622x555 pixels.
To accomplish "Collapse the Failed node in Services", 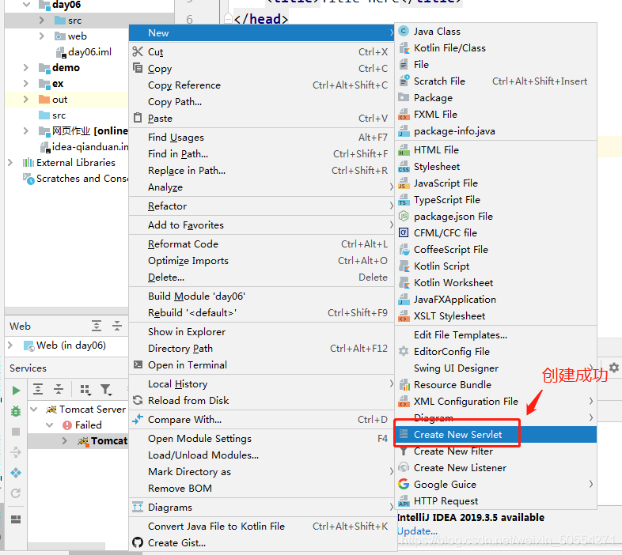I will [x=50, y=425].
